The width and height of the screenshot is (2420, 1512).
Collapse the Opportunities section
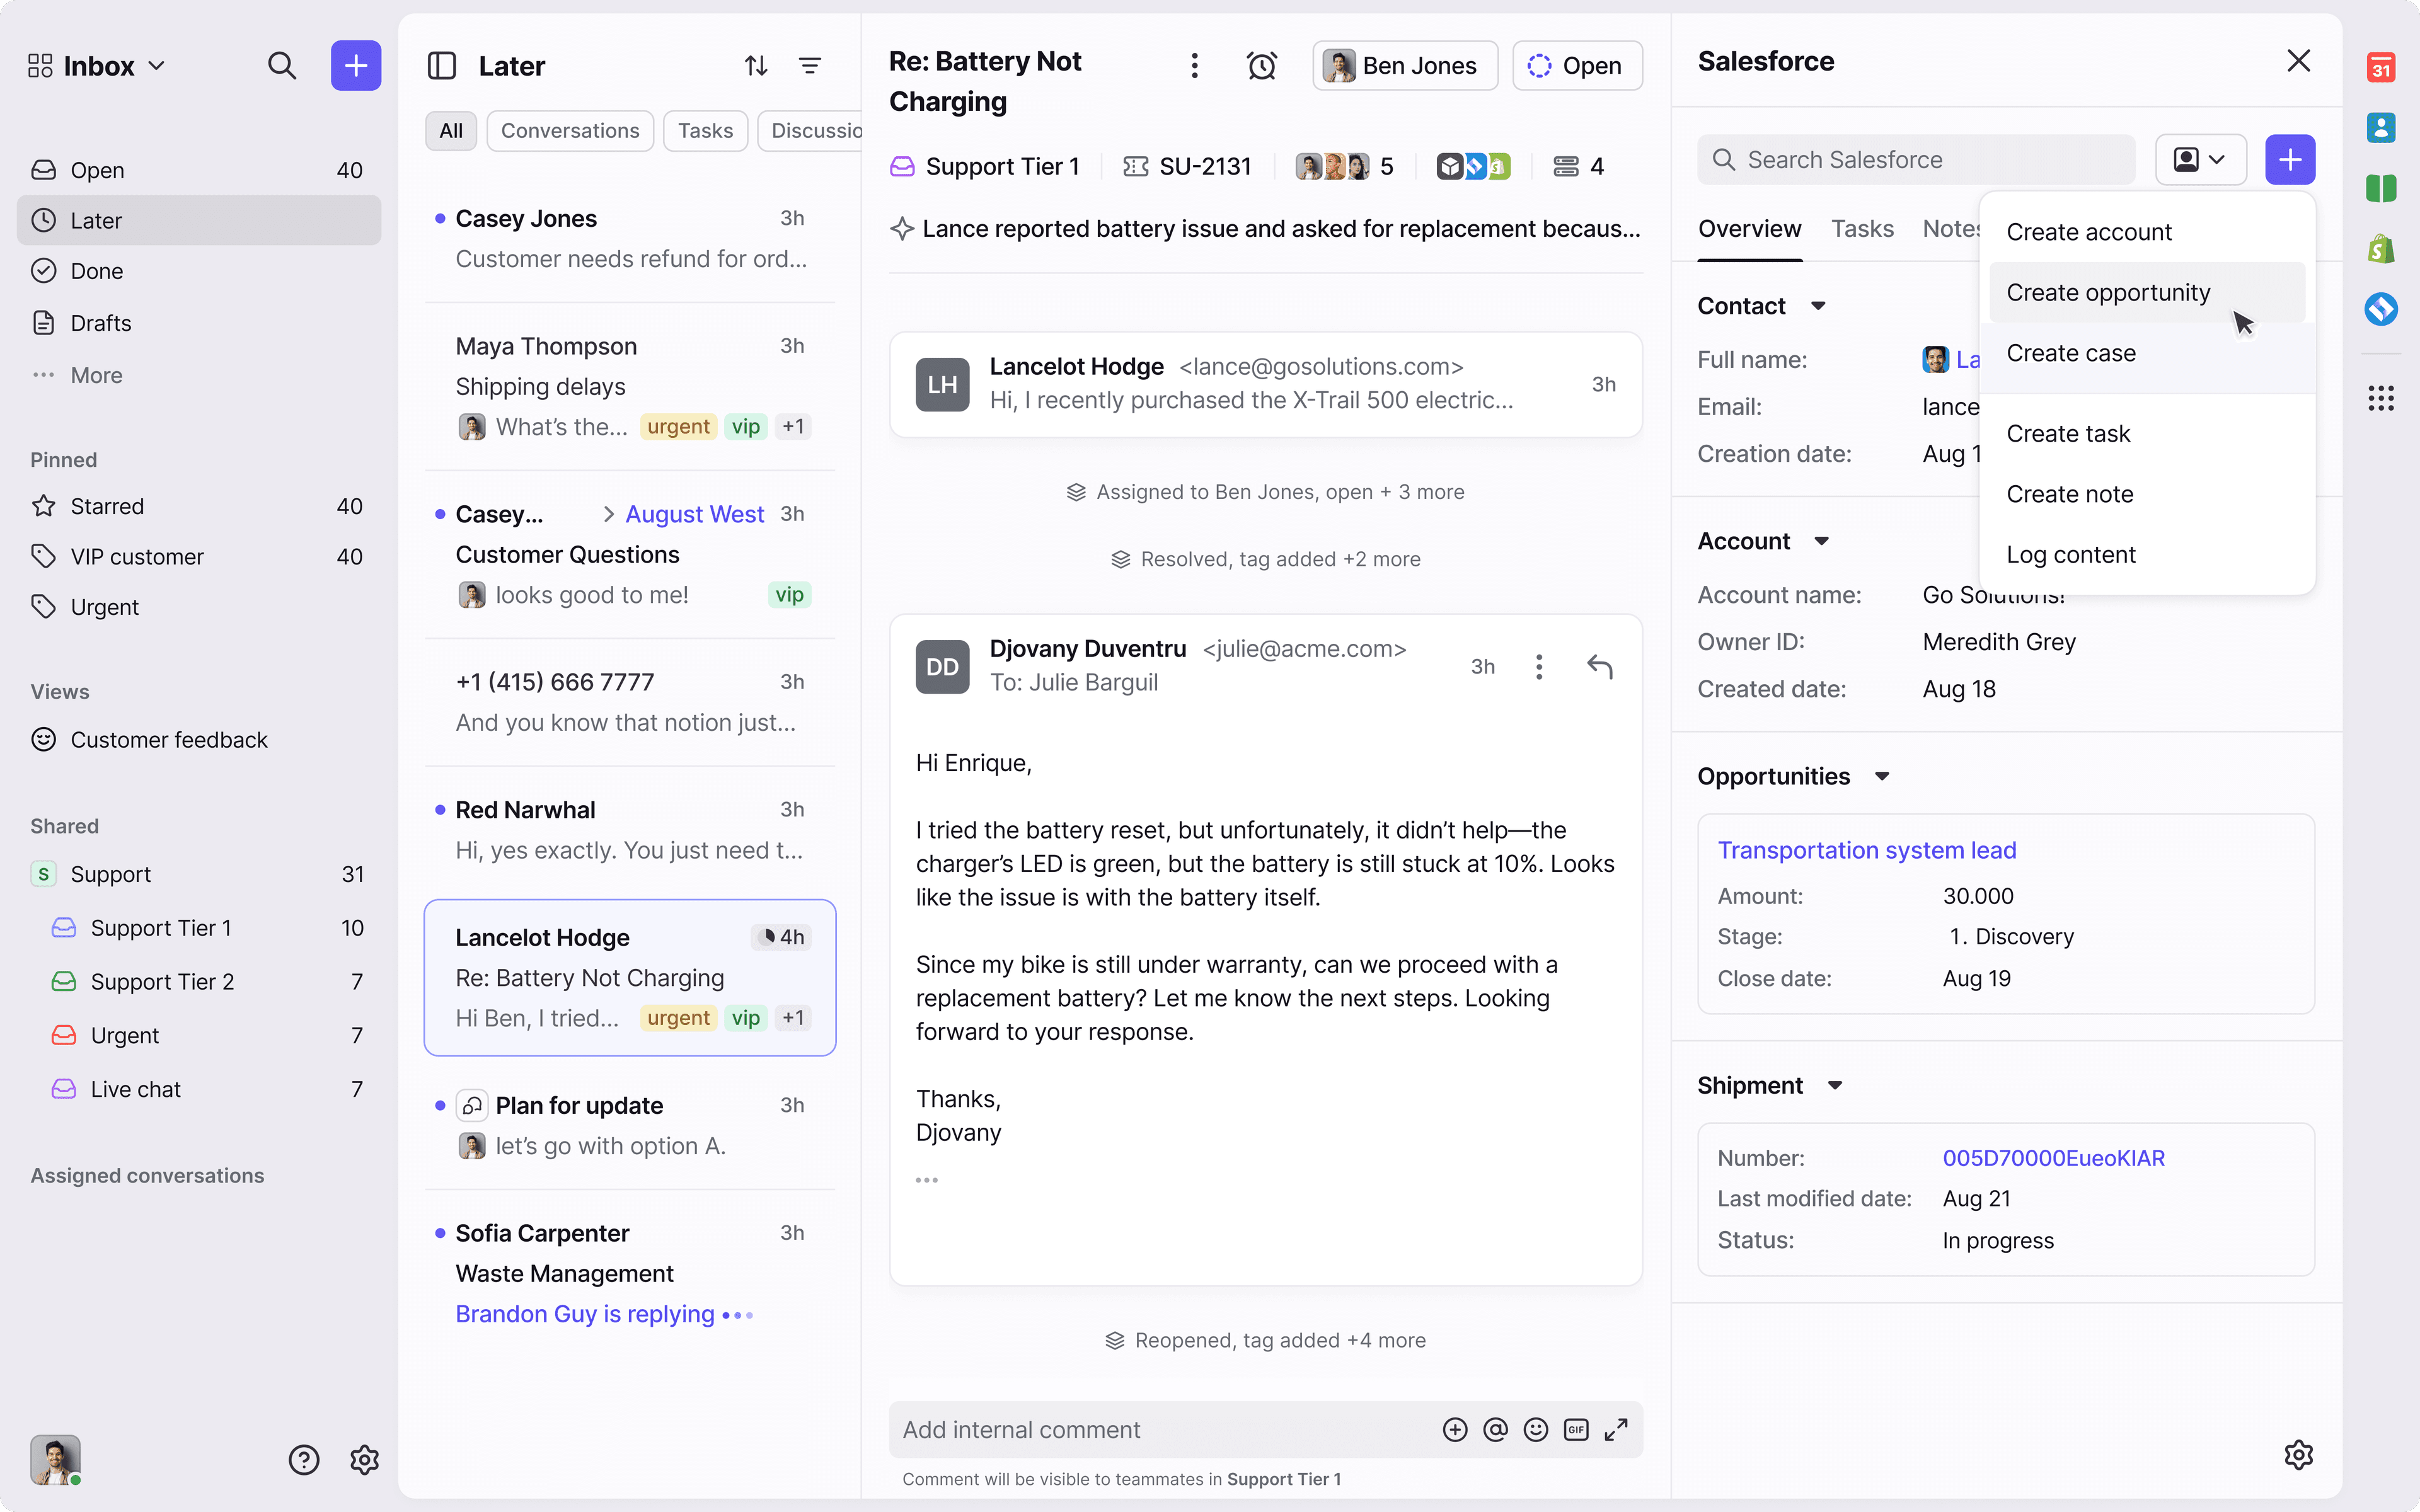click(x=1883, y=776)
